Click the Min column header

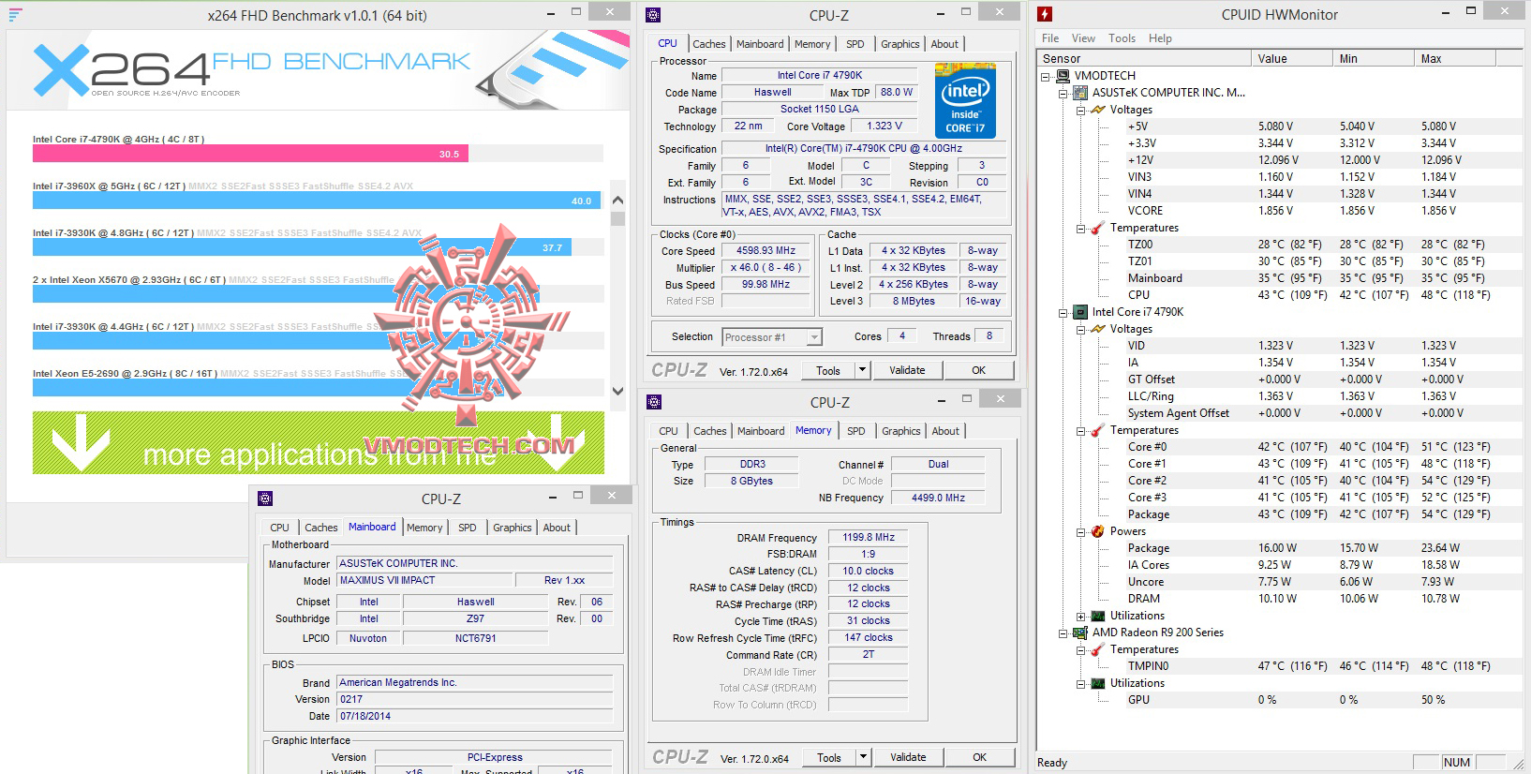point(1374,58)
